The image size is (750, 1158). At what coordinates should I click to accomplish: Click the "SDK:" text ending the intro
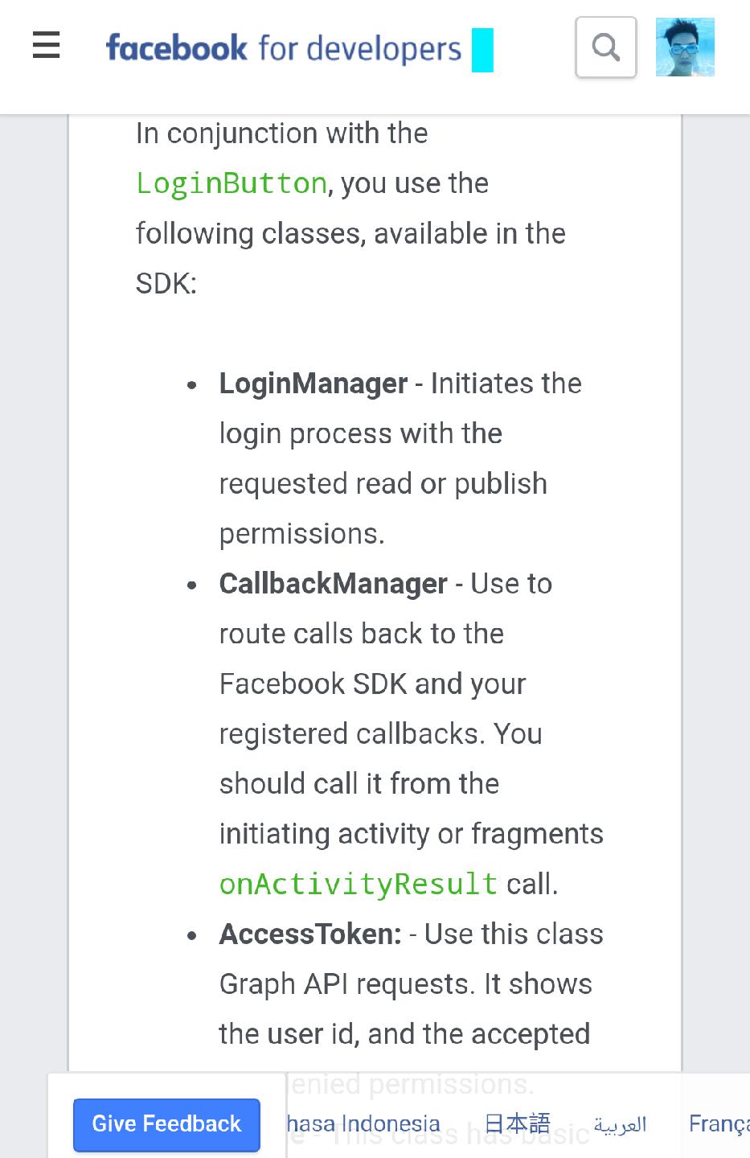click(x=166, y=283)
